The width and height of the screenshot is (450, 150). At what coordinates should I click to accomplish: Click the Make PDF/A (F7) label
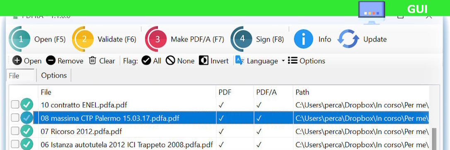tap(198, 39)
